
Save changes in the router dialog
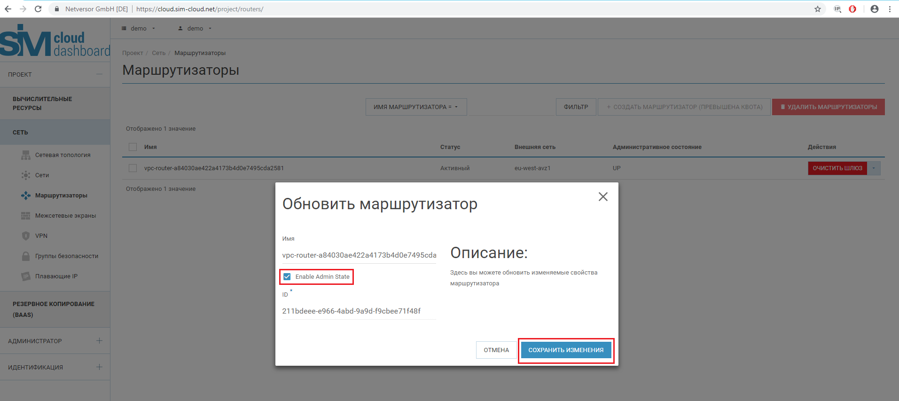coord(566,350)
